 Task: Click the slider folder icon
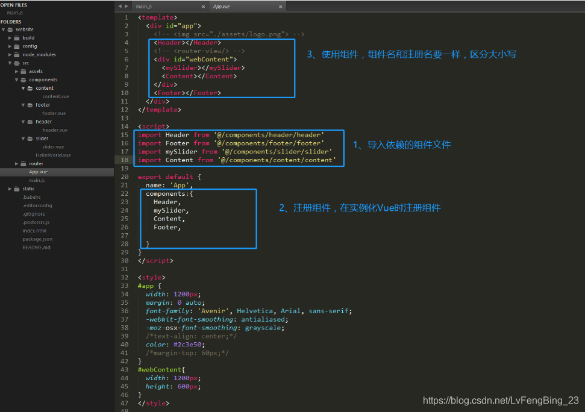coord(30,139)
